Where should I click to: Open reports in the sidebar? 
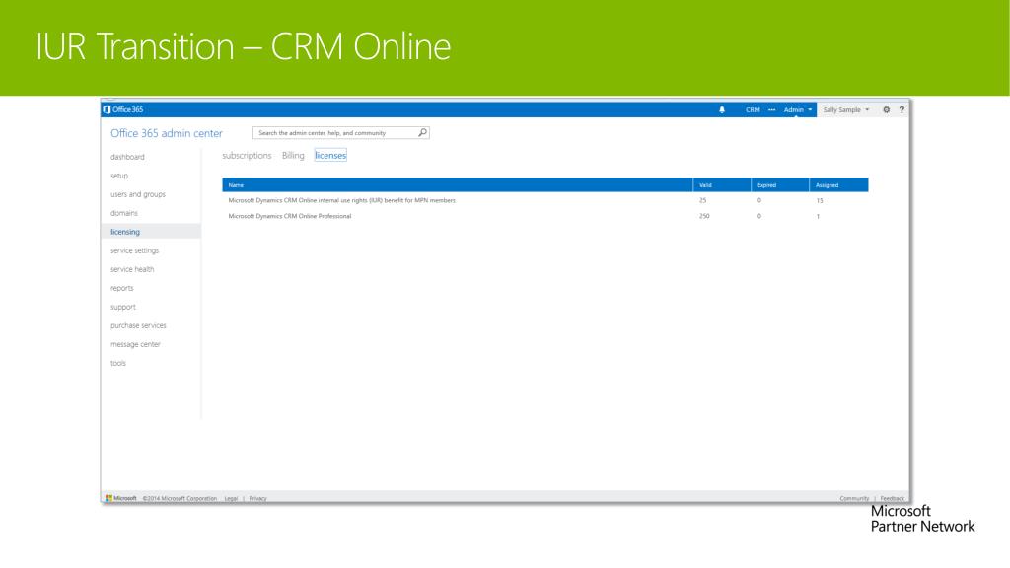(121, 287)
